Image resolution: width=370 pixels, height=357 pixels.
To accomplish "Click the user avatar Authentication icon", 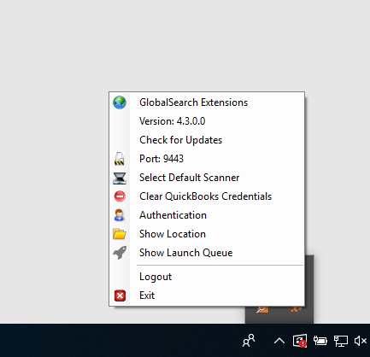I will pyautogui.click(x=119, y=215).
